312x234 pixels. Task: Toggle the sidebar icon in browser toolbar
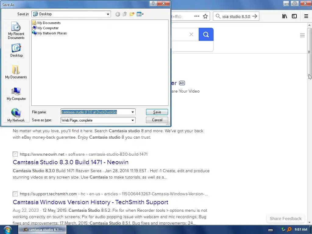click(294, 16)
